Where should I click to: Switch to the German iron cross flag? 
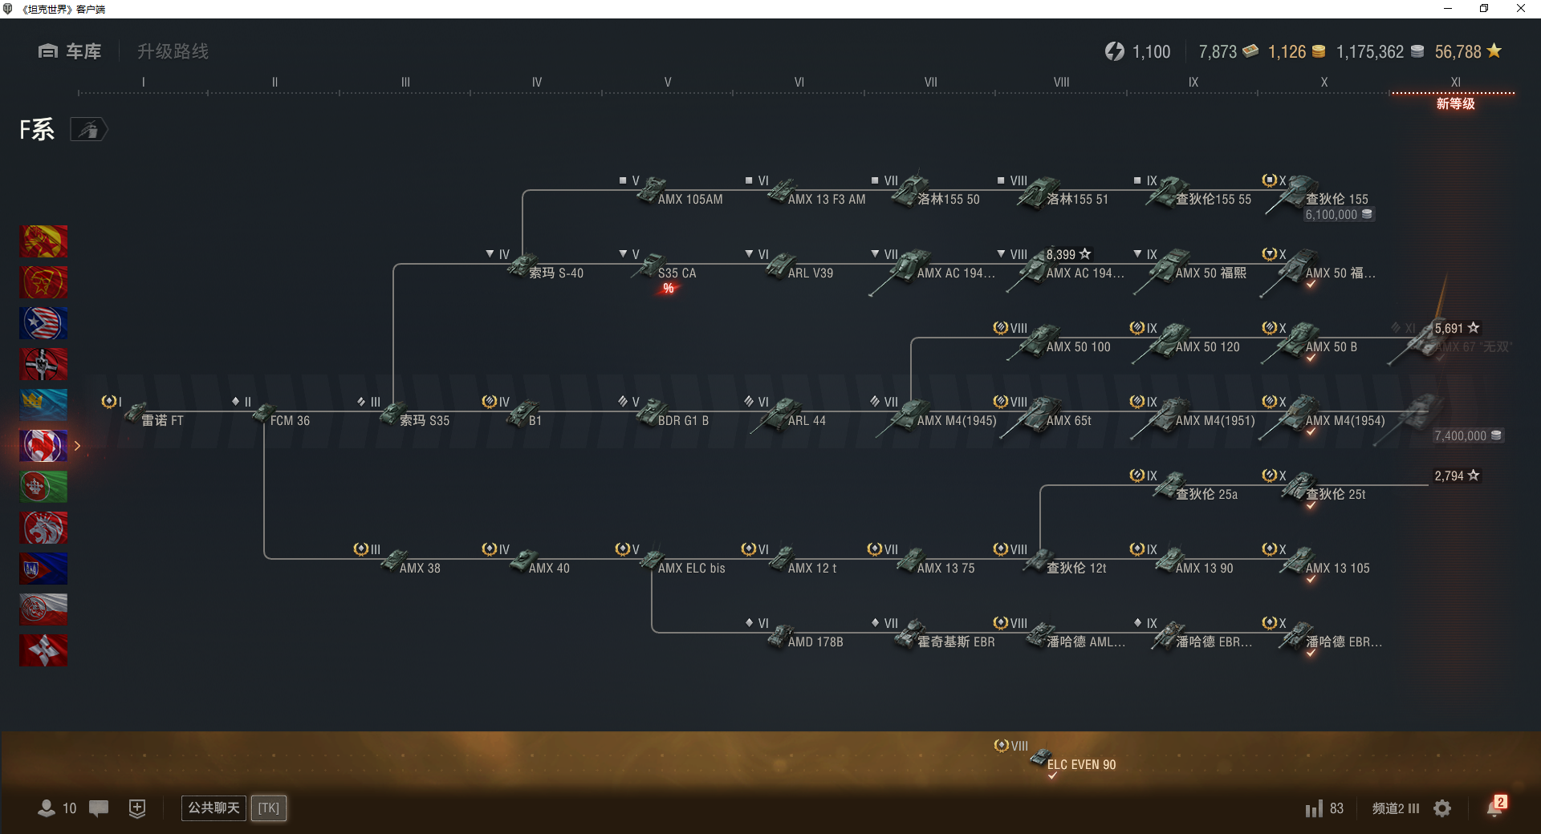click(43, 364)
